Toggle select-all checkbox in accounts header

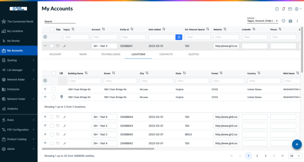pyautogui.click(x=52, y=29)
